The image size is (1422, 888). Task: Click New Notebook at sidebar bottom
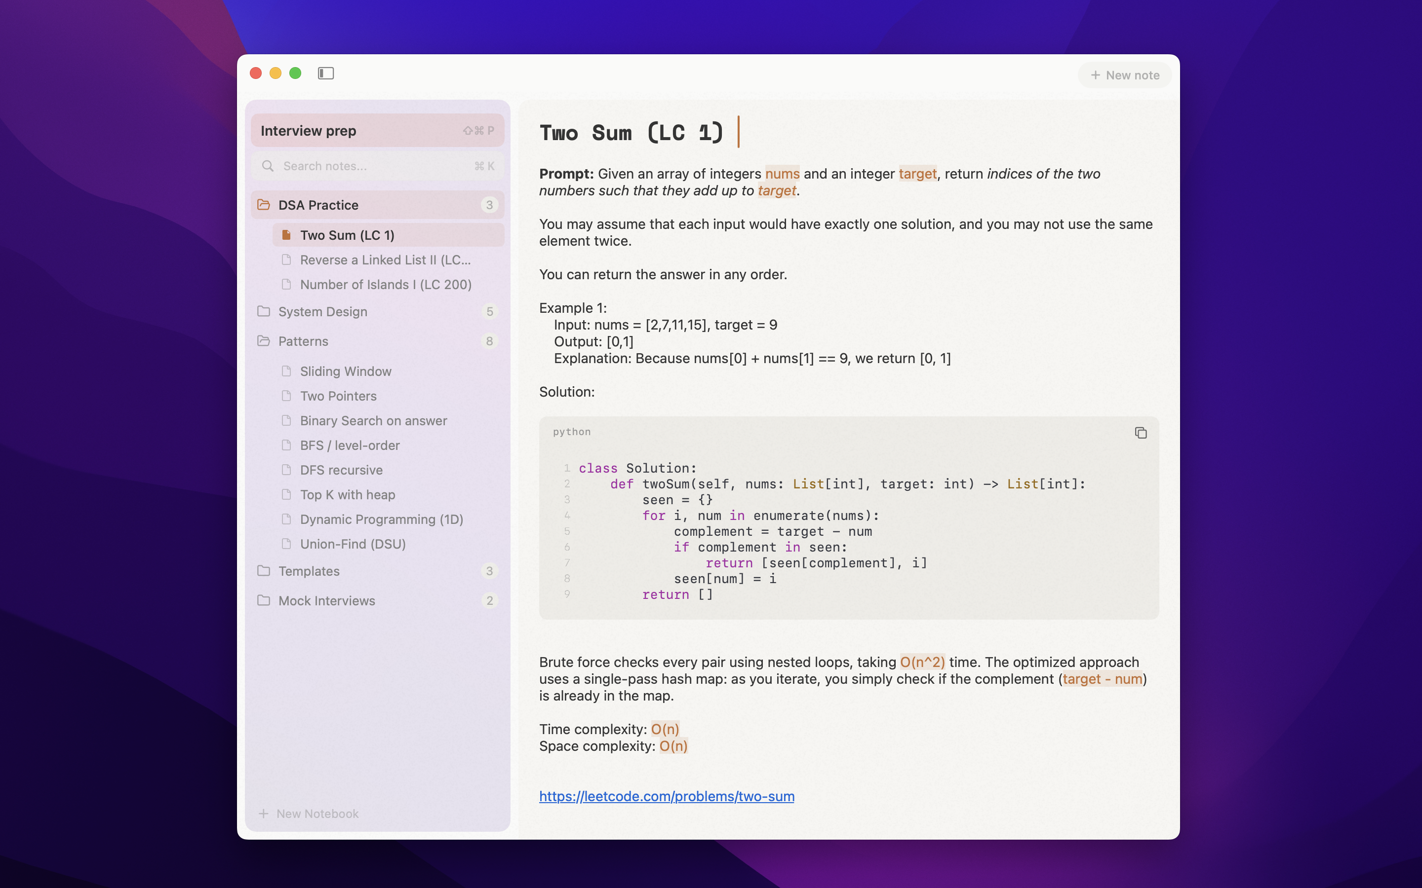(x=309, y=814)
